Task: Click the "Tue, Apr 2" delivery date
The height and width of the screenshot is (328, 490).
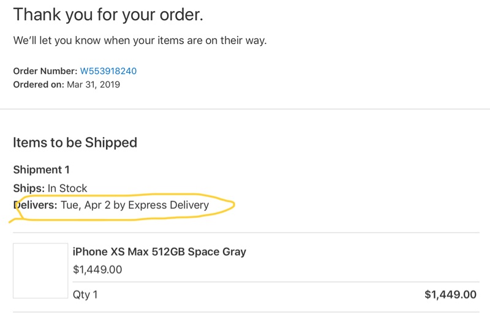Action: (x=81, y=205)
